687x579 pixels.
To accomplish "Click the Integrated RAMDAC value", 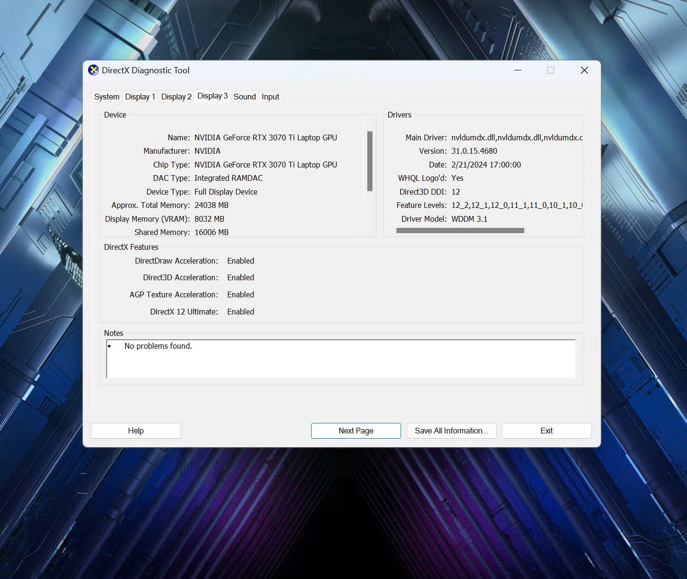I will tap(228, 178).
